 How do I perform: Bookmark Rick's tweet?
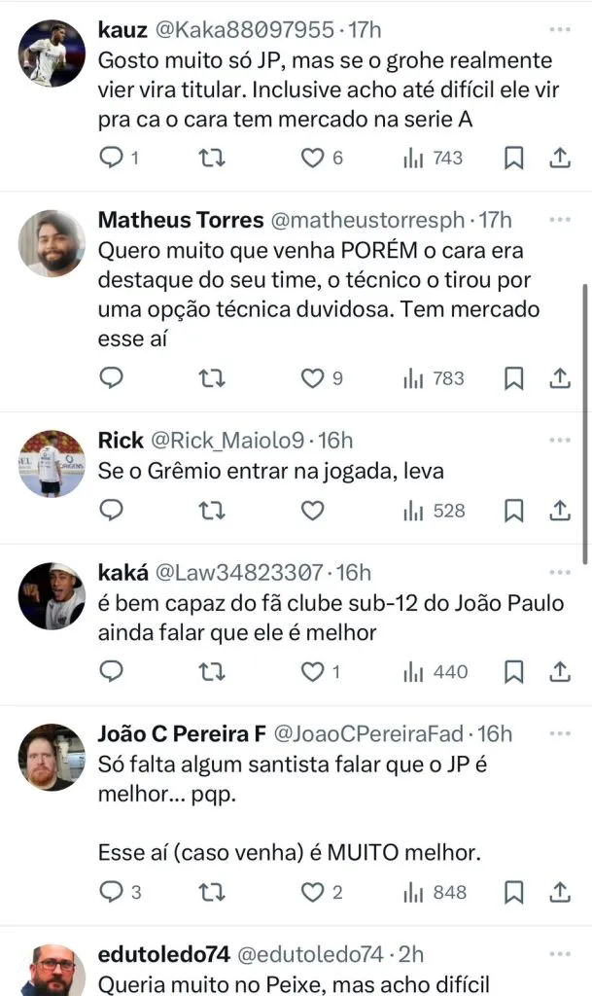tap(513, 511)
